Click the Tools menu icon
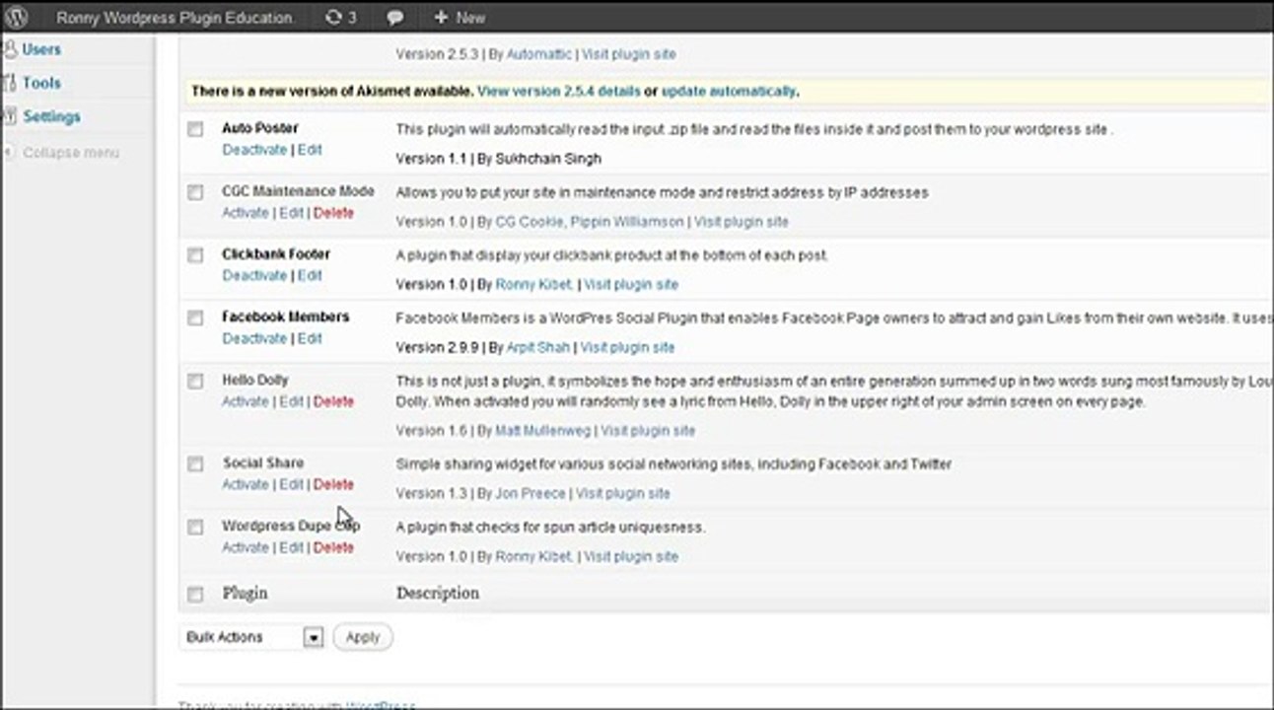Viewport: 1274px width, 710px height. (10, 83)
